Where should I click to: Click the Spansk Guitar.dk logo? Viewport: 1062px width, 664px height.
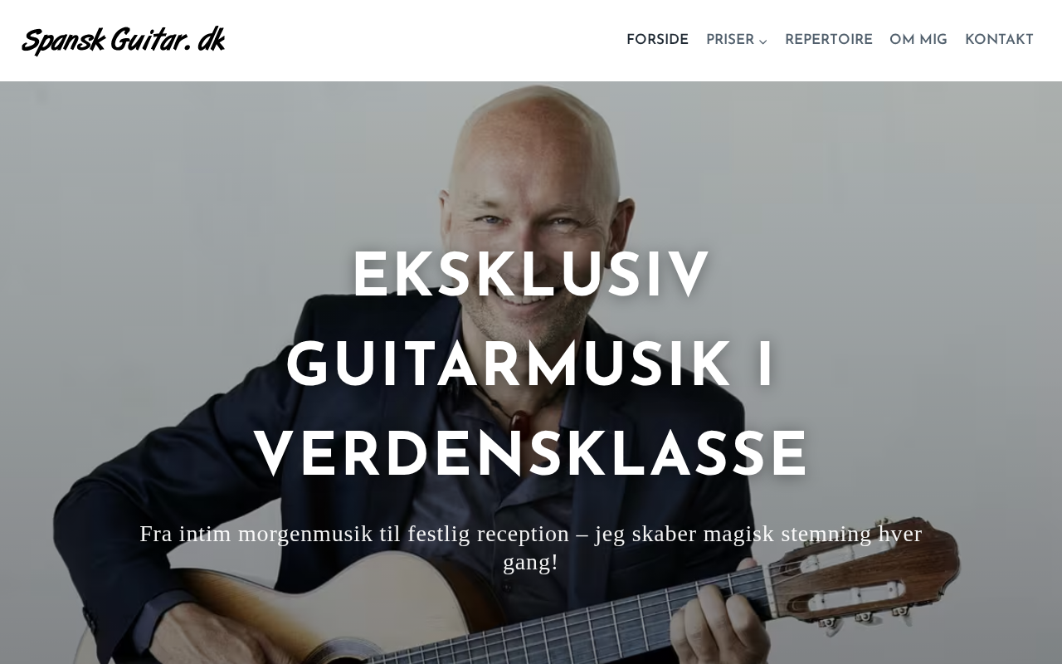(x=123, y=41)
